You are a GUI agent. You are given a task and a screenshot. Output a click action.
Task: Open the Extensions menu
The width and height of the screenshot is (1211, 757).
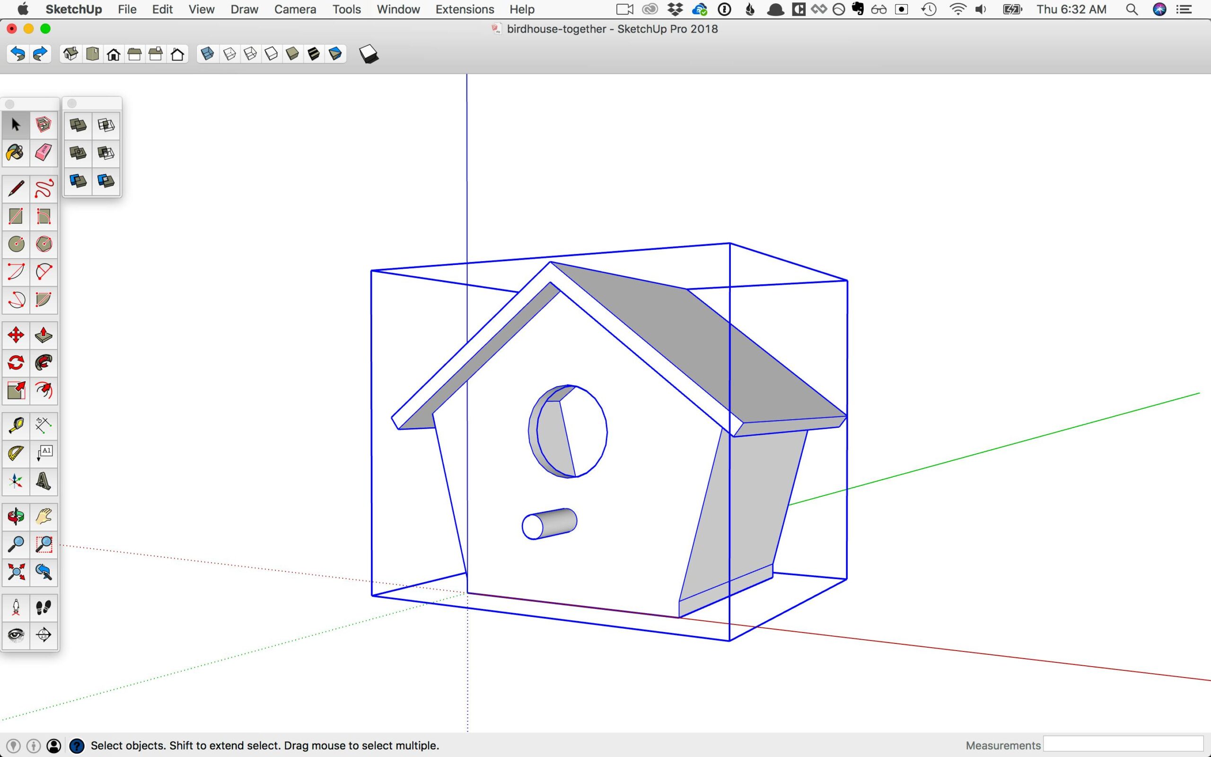(x=465, y=9)
